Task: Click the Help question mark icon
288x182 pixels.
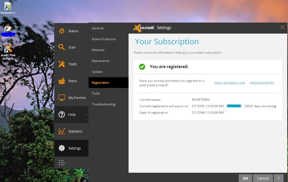Action: click(62, 114)
